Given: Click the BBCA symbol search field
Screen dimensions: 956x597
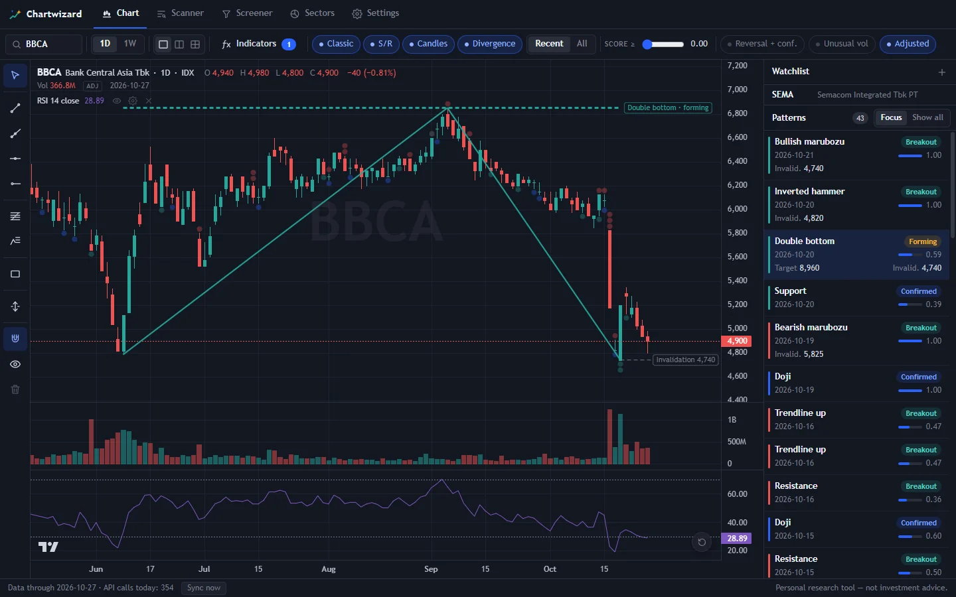Looking at the screenshot, I should pos(44,44).
